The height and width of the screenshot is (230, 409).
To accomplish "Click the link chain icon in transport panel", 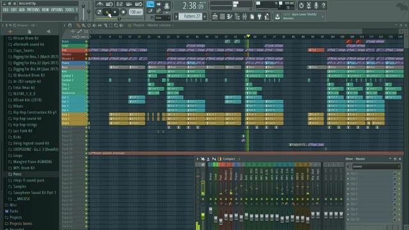I will coord(158,11).
